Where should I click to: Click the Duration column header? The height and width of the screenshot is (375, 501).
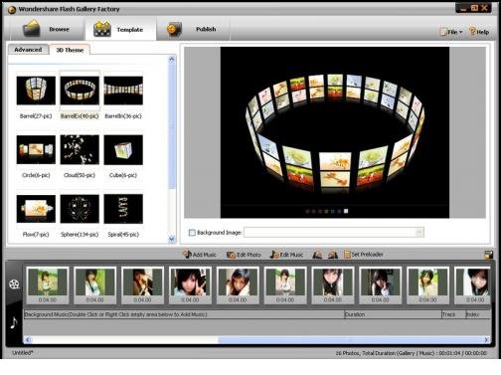(393, 314)
